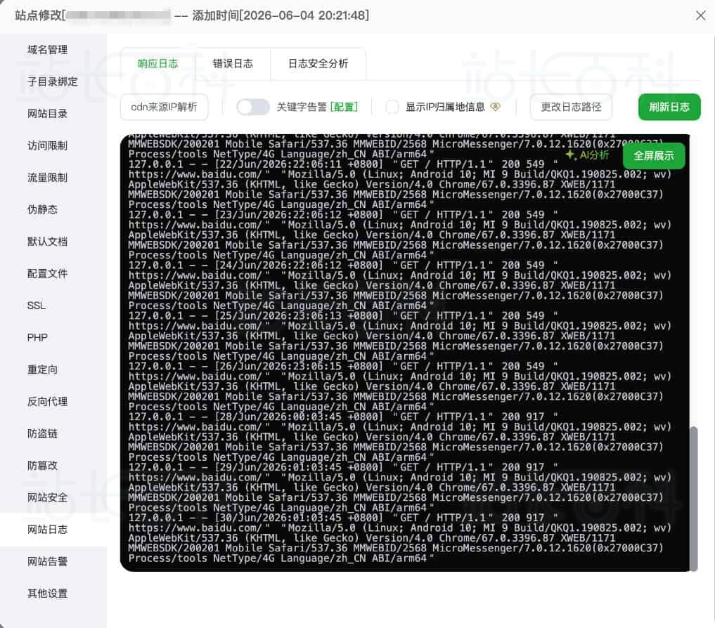The width and height of the screenshot is (715, 628).
Task: Open 流量限制 in the sidebar
Action: (47, 177)
